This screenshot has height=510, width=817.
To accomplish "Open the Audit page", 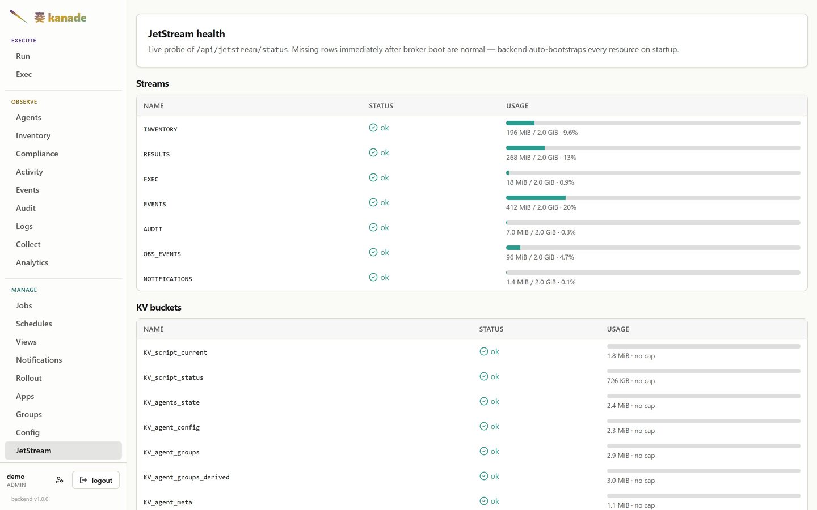I will (63, 208).
